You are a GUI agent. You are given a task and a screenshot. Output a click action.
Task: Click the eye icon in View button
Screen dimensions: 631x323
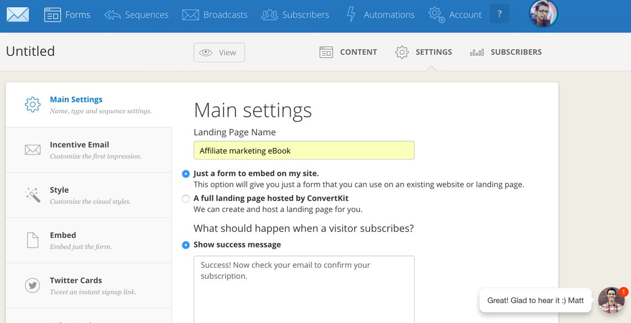[x=206, y=52]
